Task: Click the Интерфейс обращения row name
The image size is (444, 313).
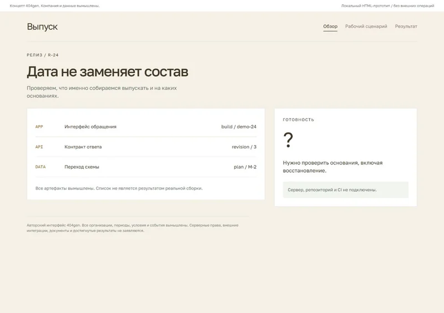Action: pos(90,127)
